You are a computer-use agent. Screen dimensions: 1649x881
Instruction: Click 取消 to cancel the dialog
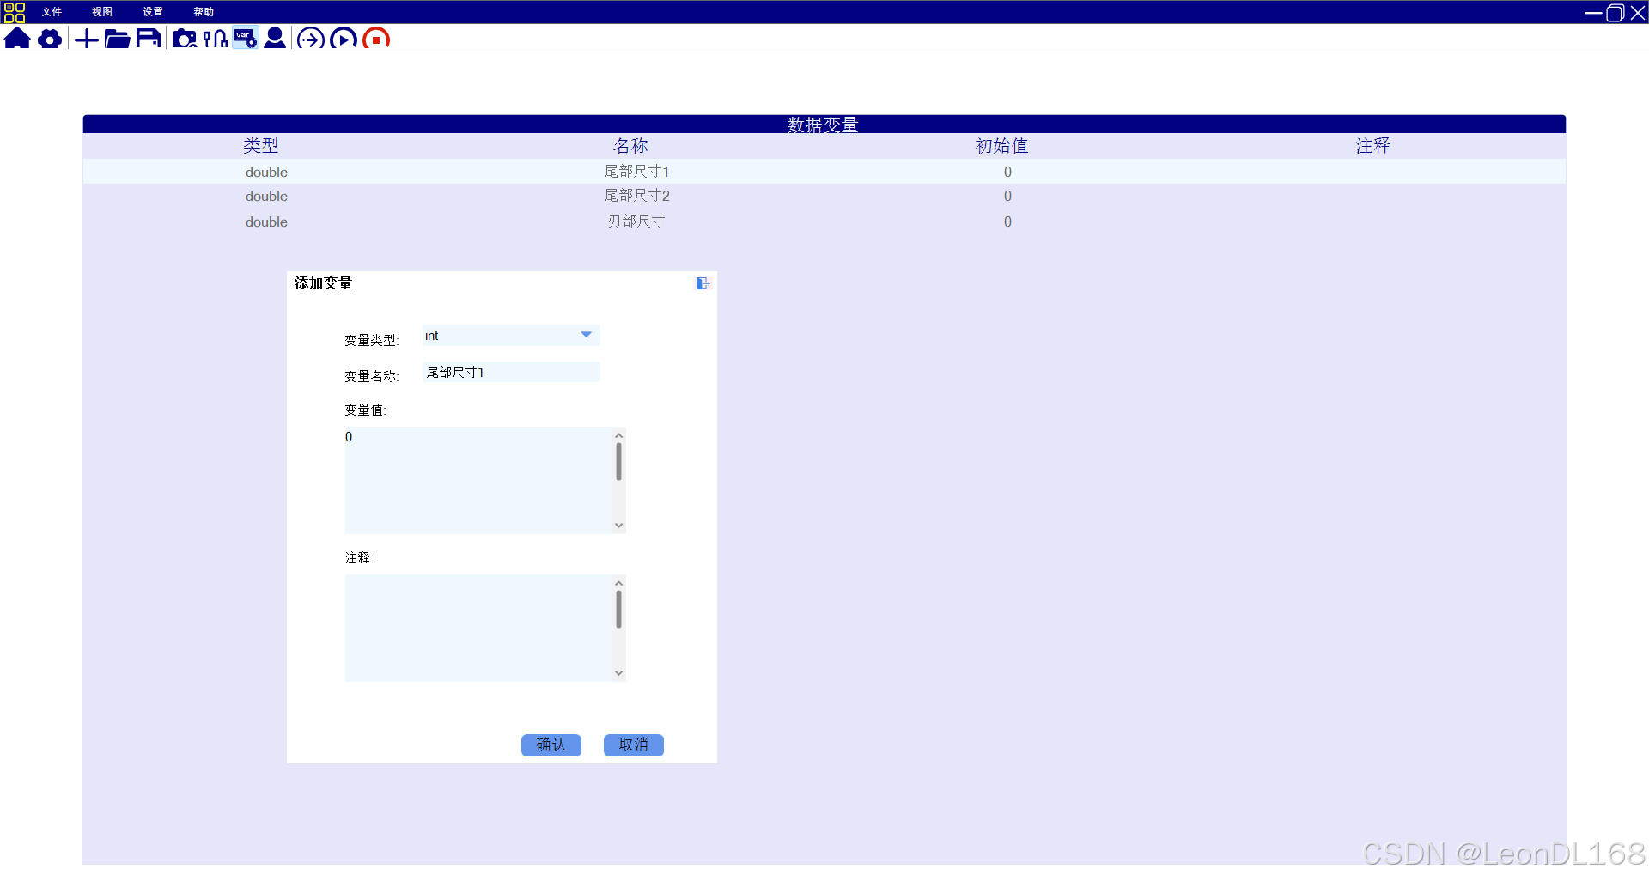634,744
